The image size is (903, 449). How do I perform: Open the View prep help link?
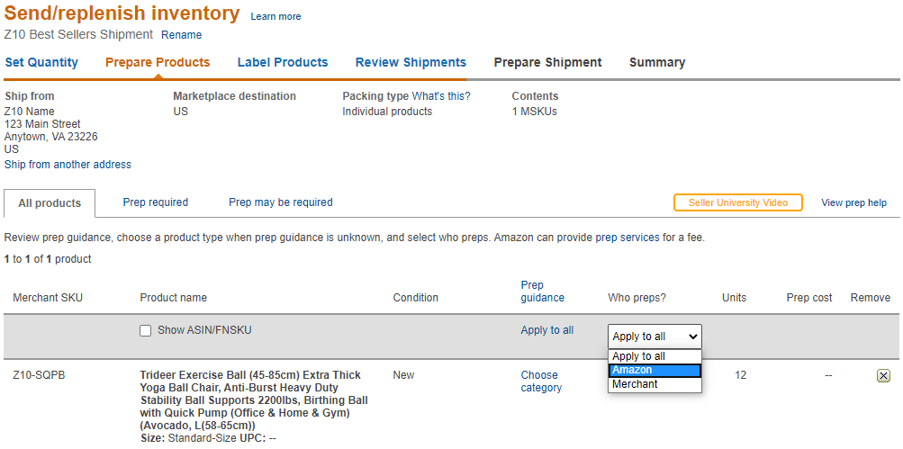tap(853, 203)
